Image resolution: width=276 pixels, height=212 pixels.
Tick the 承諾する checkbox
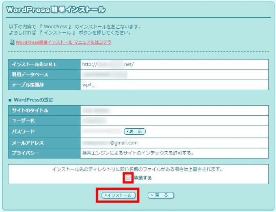pyautogui.click(x=128, y=178)
